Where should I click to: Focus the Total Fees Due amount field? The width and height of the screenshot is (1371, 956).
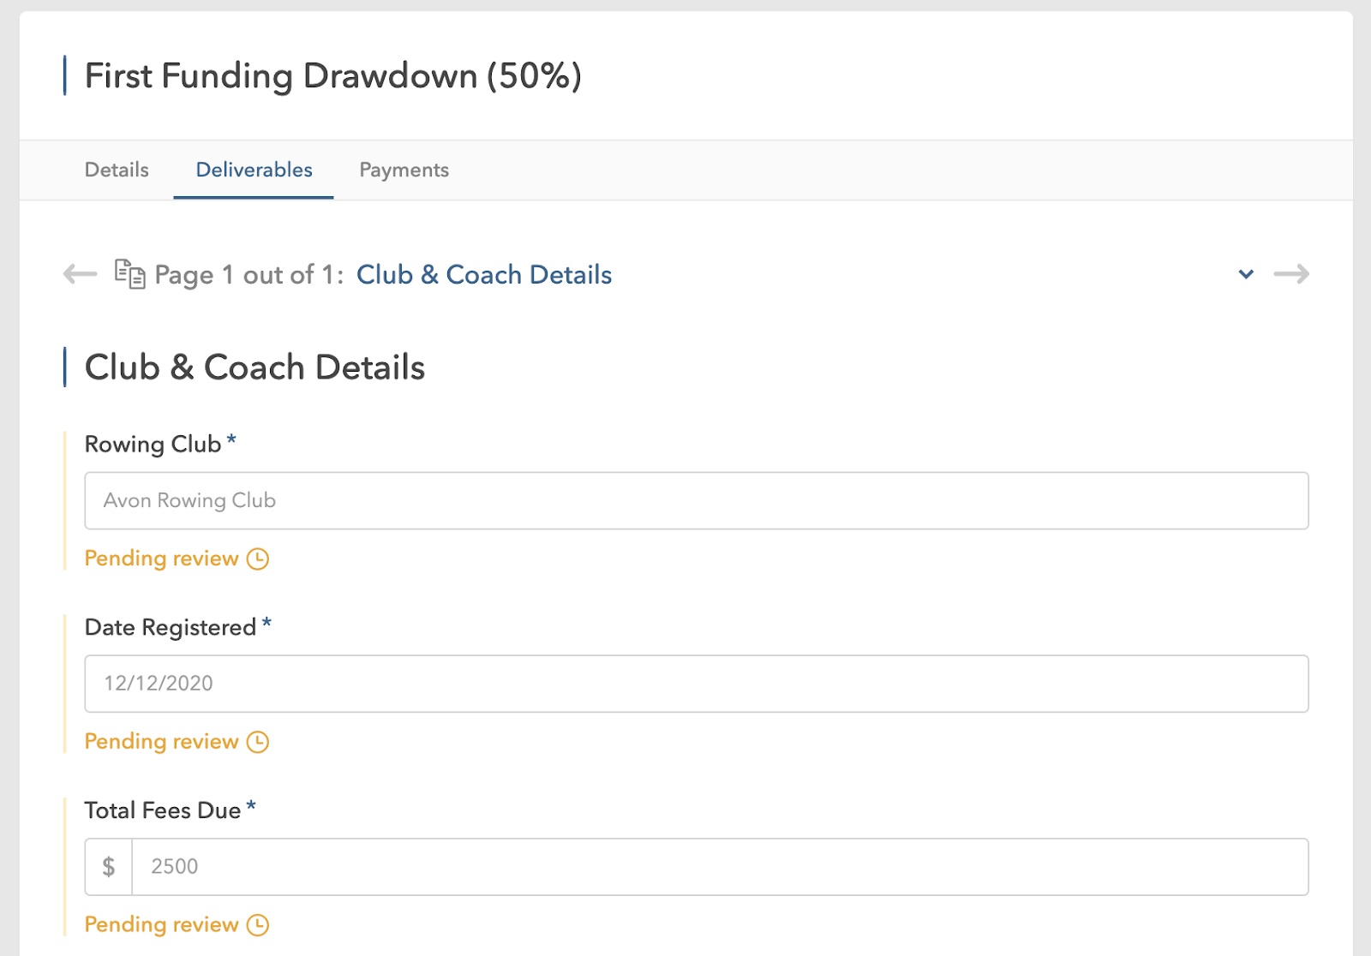[x=720, y=867]
